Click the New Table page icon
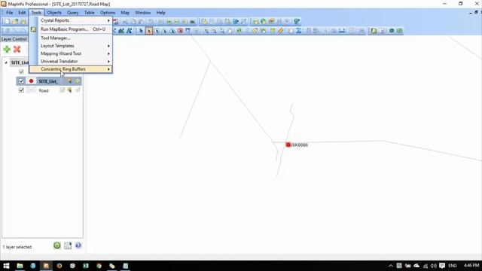The height and width of the screenshot is (271, 482). 7,22
